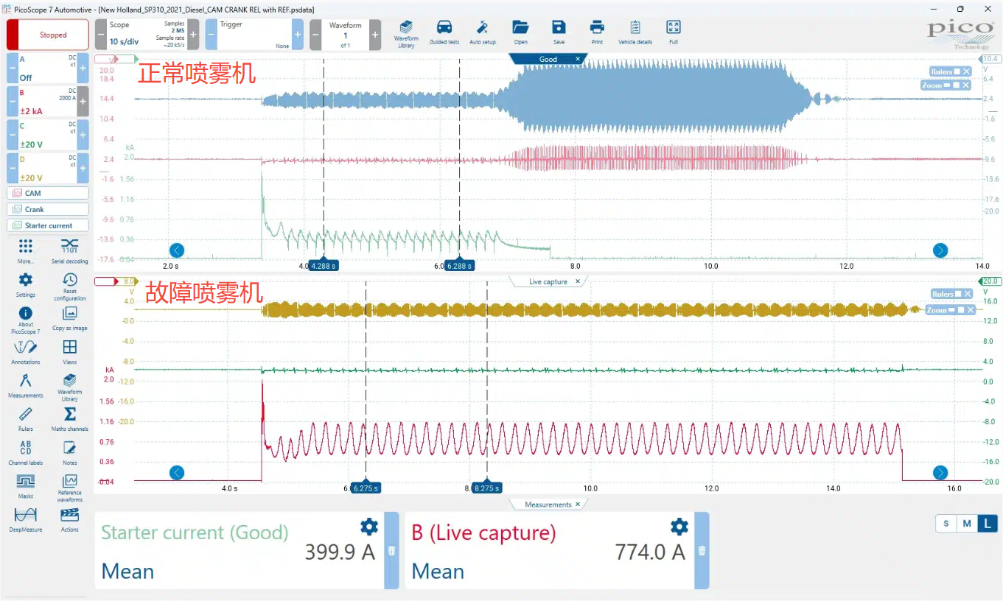This screenshot has height=601, width=1003.
Task: Open the Waveform buffer navigator panel
Action: coord(346,35)
